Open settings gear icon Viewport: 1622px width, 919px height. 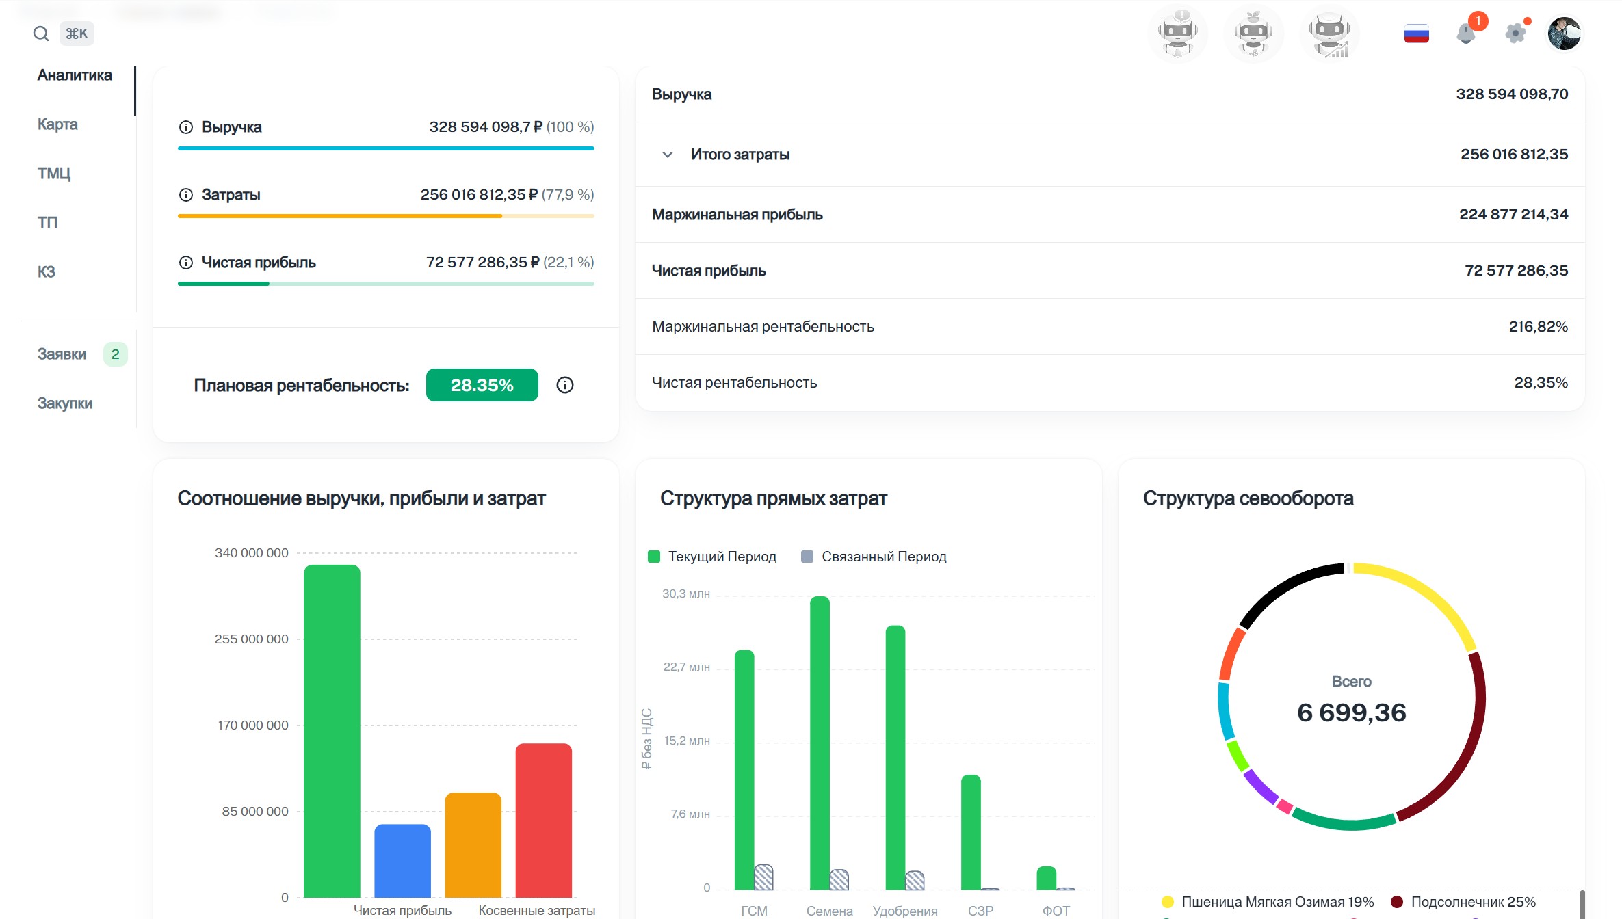click(1515, 33)
